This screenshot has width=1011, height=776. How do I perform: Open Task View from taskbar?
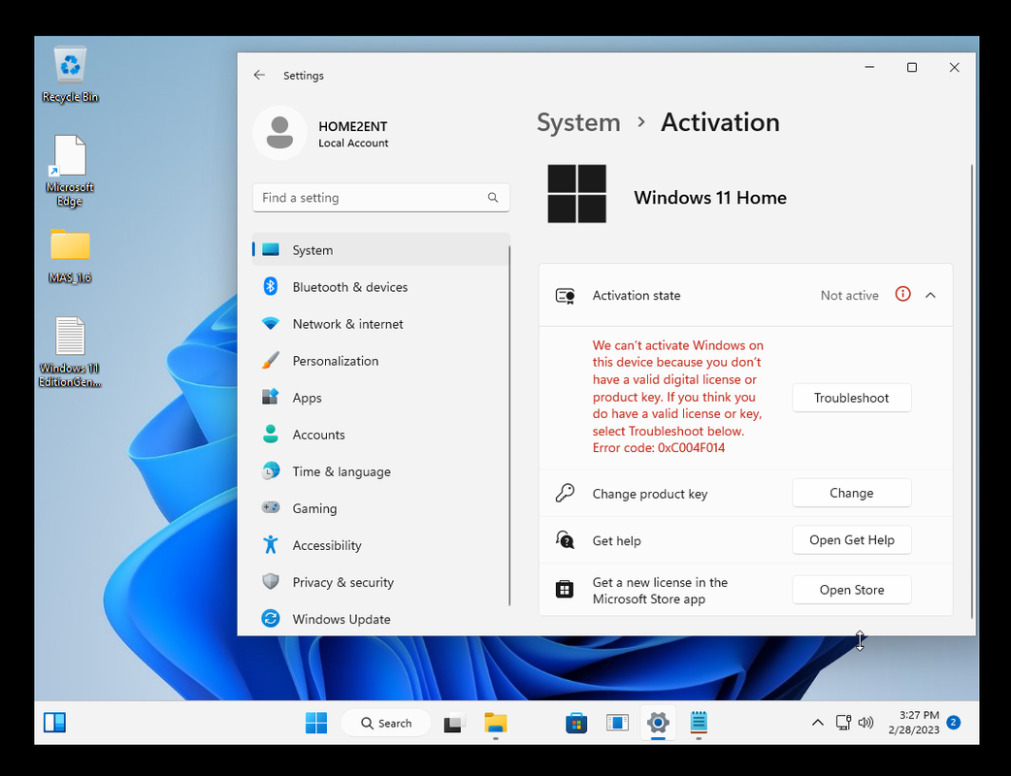pos(455,723)
